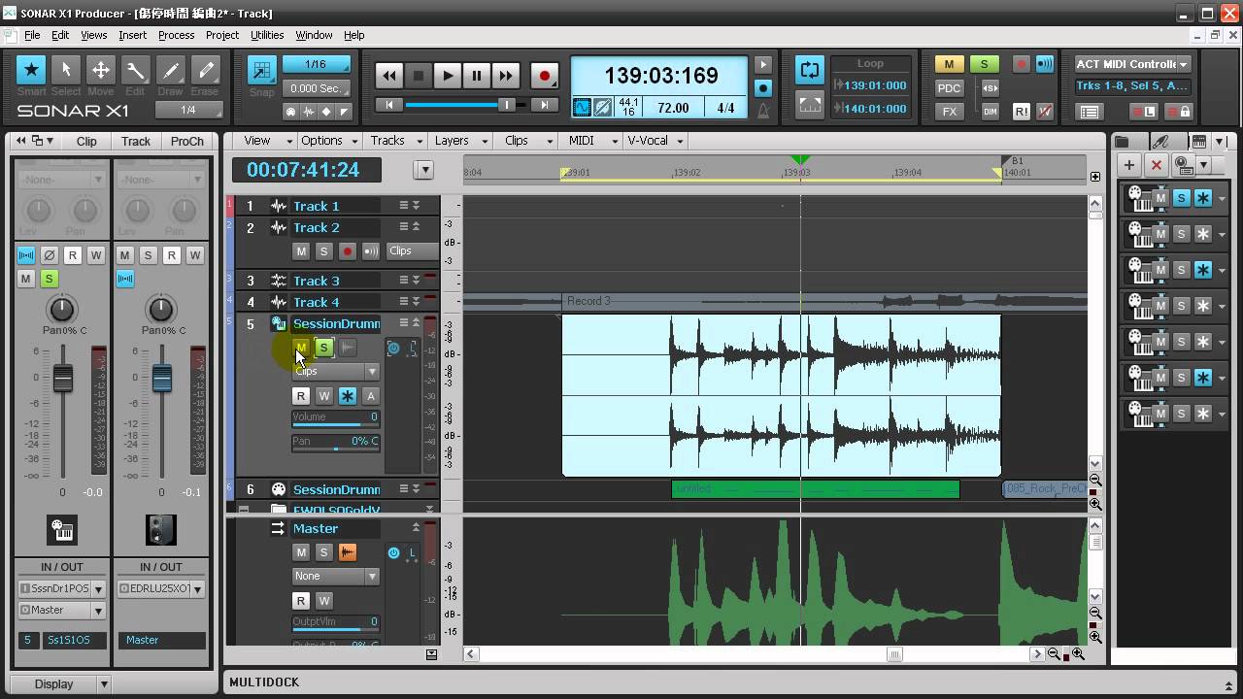Image resolution: width=1243 pixels, height=699 pixels.
Task: Toggle loop on/off icon
Action: click(809, 70)
